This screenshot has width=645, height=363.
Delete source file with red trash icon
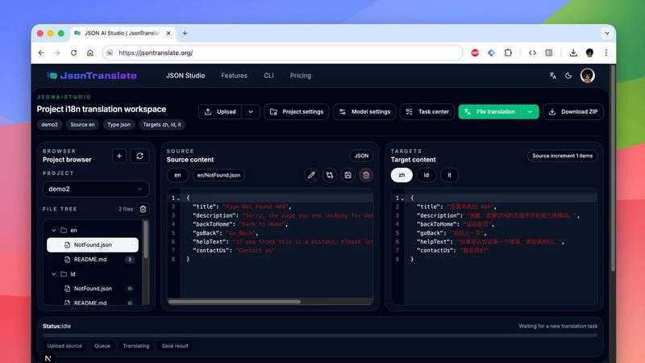[366, 175]
